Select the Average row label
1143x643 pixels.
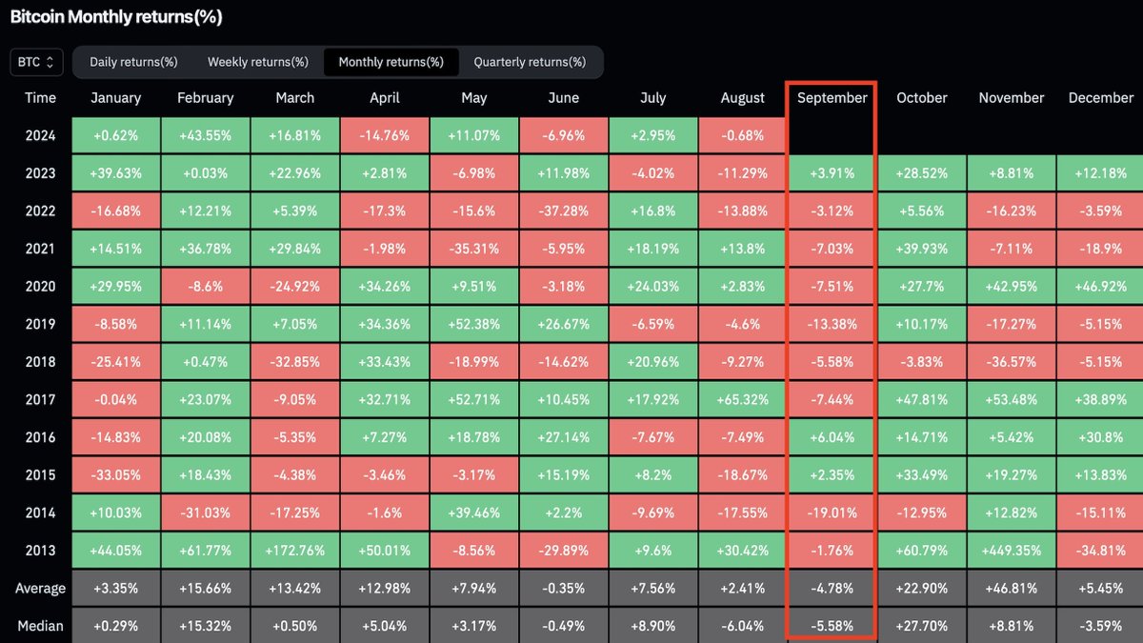coord(39,588)
